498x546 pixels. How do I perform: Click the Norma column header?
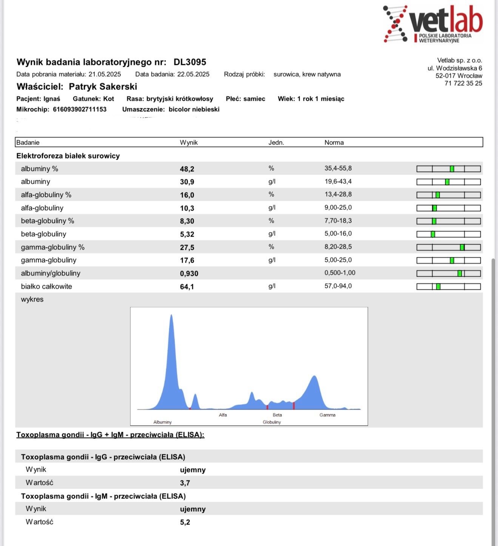tap(334, 143)
